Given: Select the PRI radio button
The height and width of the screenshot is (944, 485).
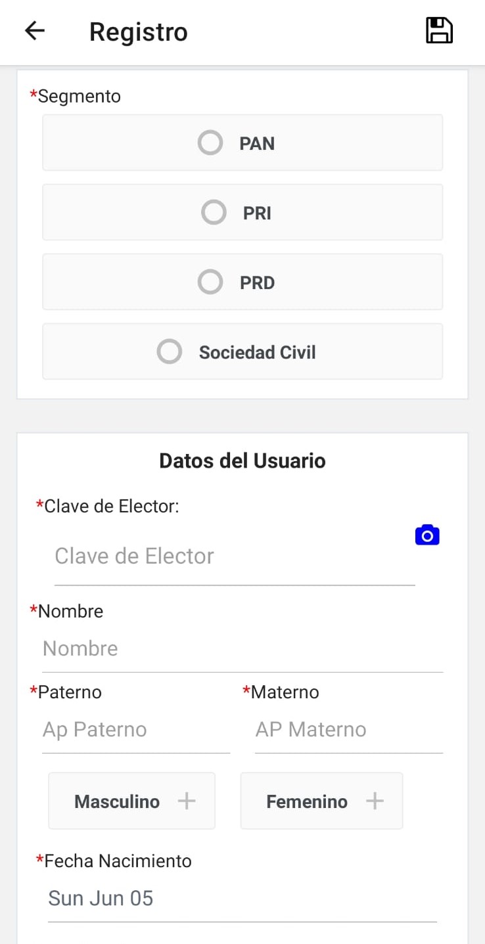Looking at the screenshot, I should [214, 212].
